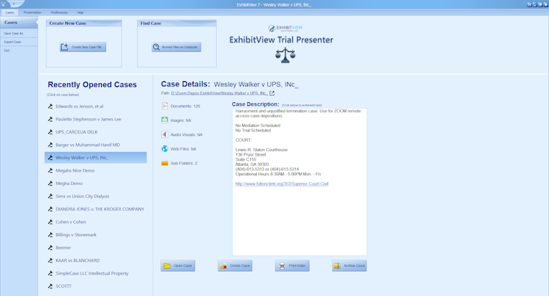Click the Cases sidebar header

tap(18, 23)
